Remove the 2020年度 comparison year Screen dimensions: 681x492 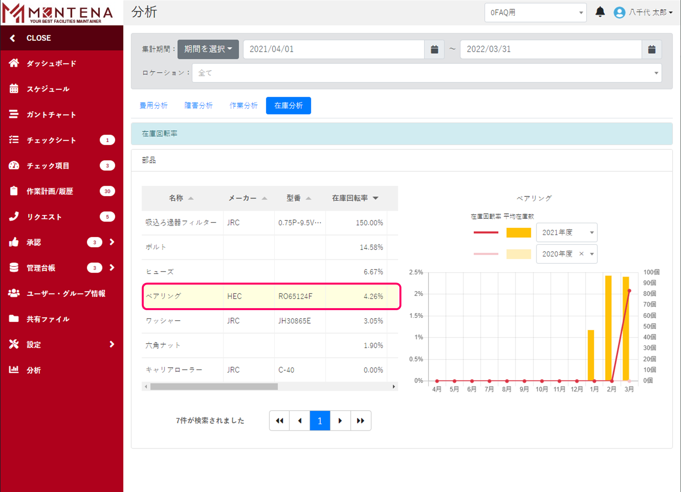tap(581, 254)
